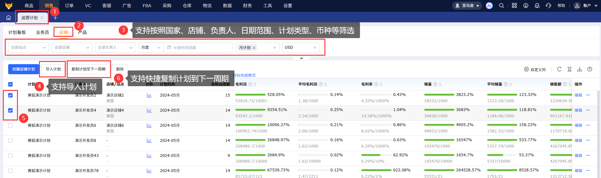Open more actions for 演示开发员8 row
601x178 pixels.
[x=588, y=140]
